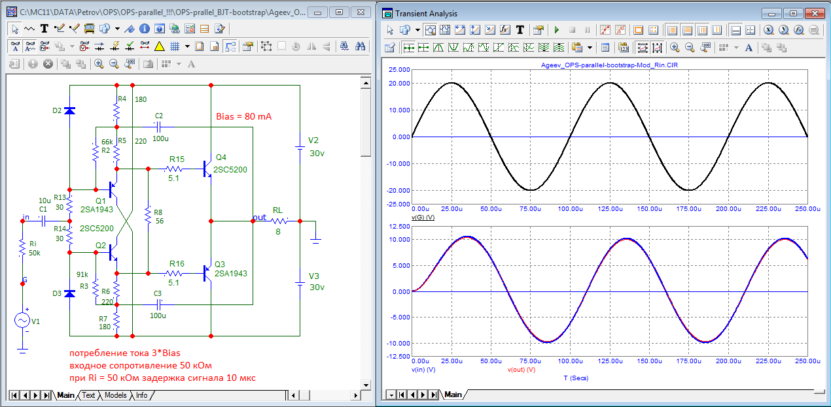Toggle the grid display in schematic toolbar
Viewport: 831px width, 407px height.
click(x=175, y=46)
